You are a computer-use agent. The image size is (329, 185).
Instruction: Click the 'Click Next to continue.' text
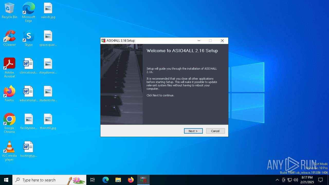(160, 95)
